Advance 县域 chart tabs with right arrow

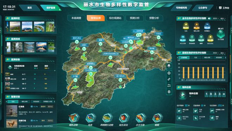225,57
